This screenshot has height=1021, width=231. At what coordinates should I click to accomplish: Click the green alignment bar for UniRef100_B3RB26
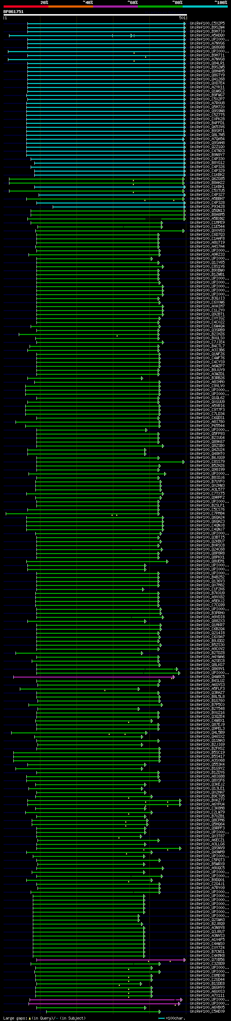85,378
